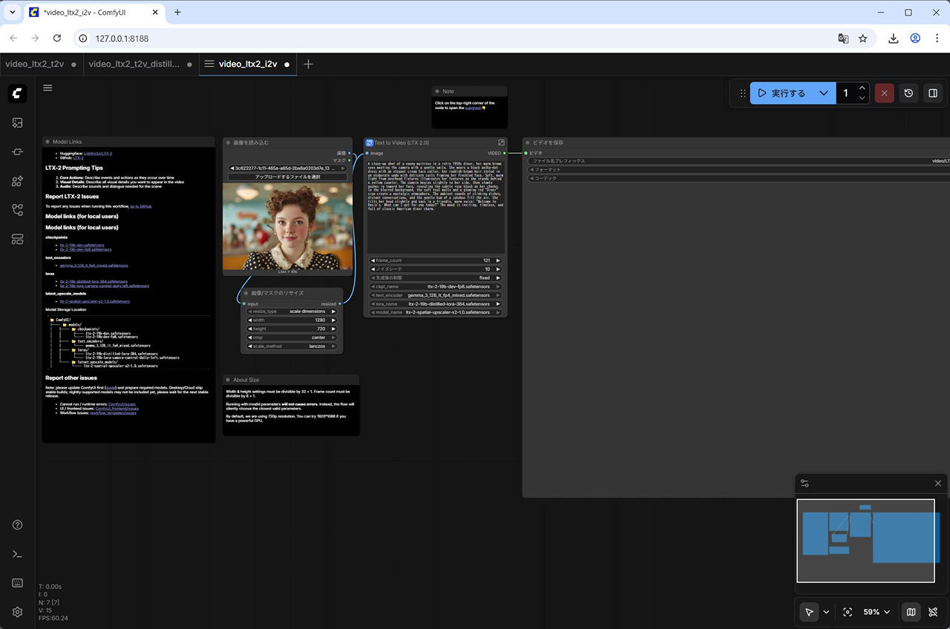
Task: Toggle the right side panel button
Action: coord(933,93)
